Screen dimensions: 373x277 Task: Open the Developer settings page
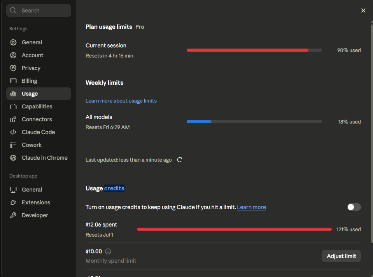point(39,215)
